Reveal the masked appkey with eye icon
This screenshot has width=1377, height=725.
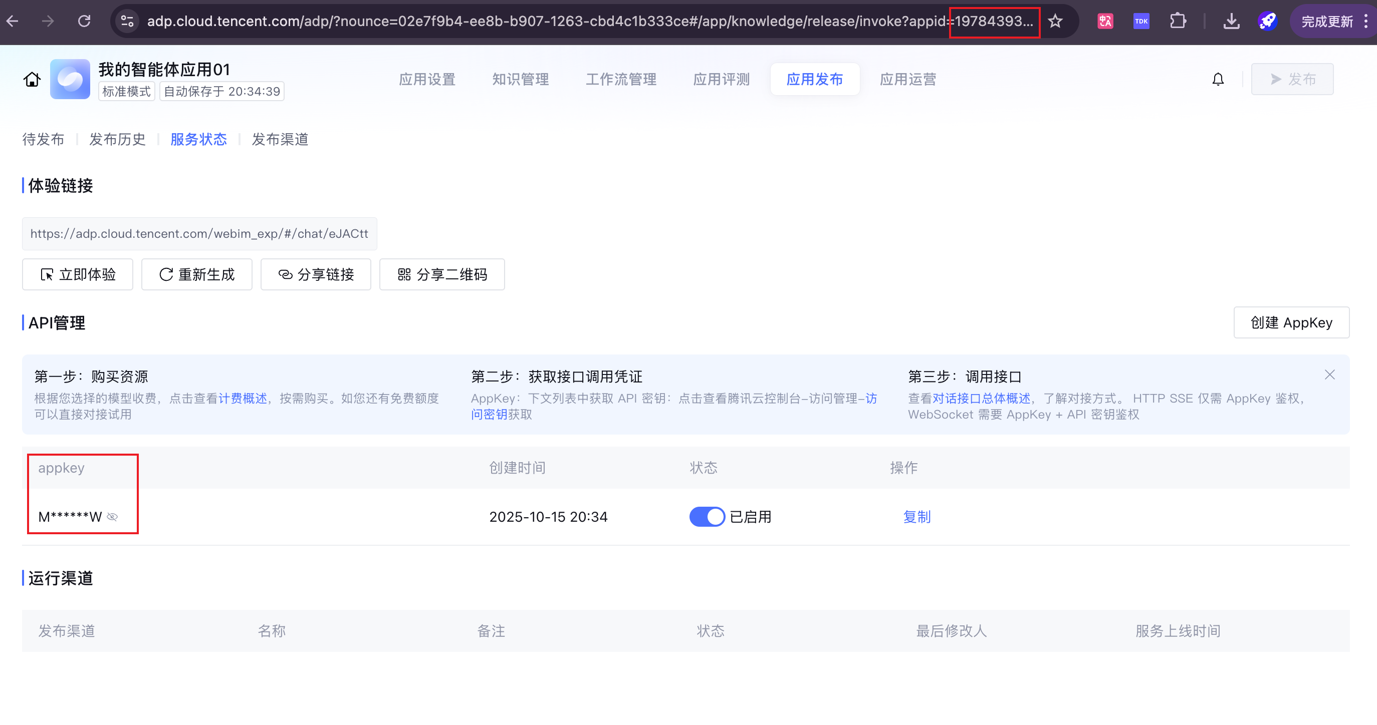pyautogui.click(x=112, y=517)
